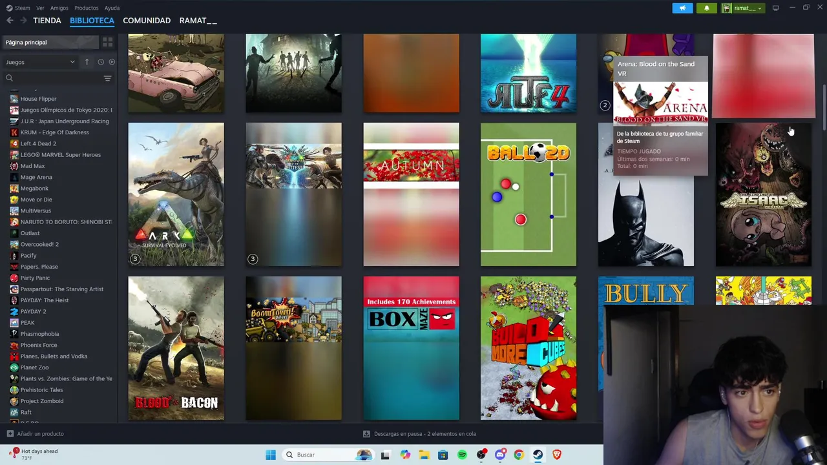Open the green notifications bell
This screenshot has width=827, height=465.
tap(706, 8)
